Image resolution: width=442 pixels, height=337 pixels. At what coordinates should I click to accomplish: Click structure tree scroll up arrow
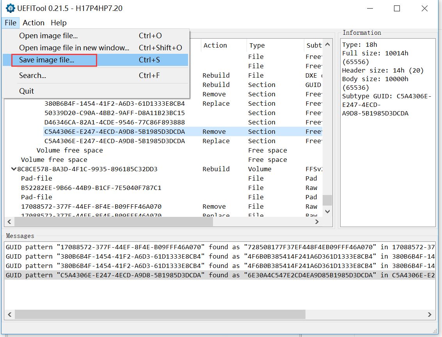[x=327, y=44]
